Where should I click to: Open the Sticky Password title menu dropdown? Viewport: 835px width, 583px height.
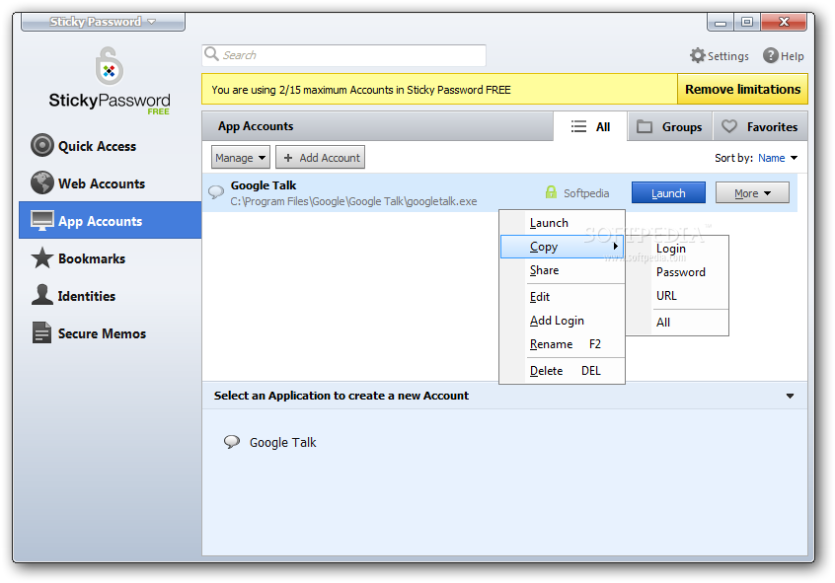click(103, 22)
